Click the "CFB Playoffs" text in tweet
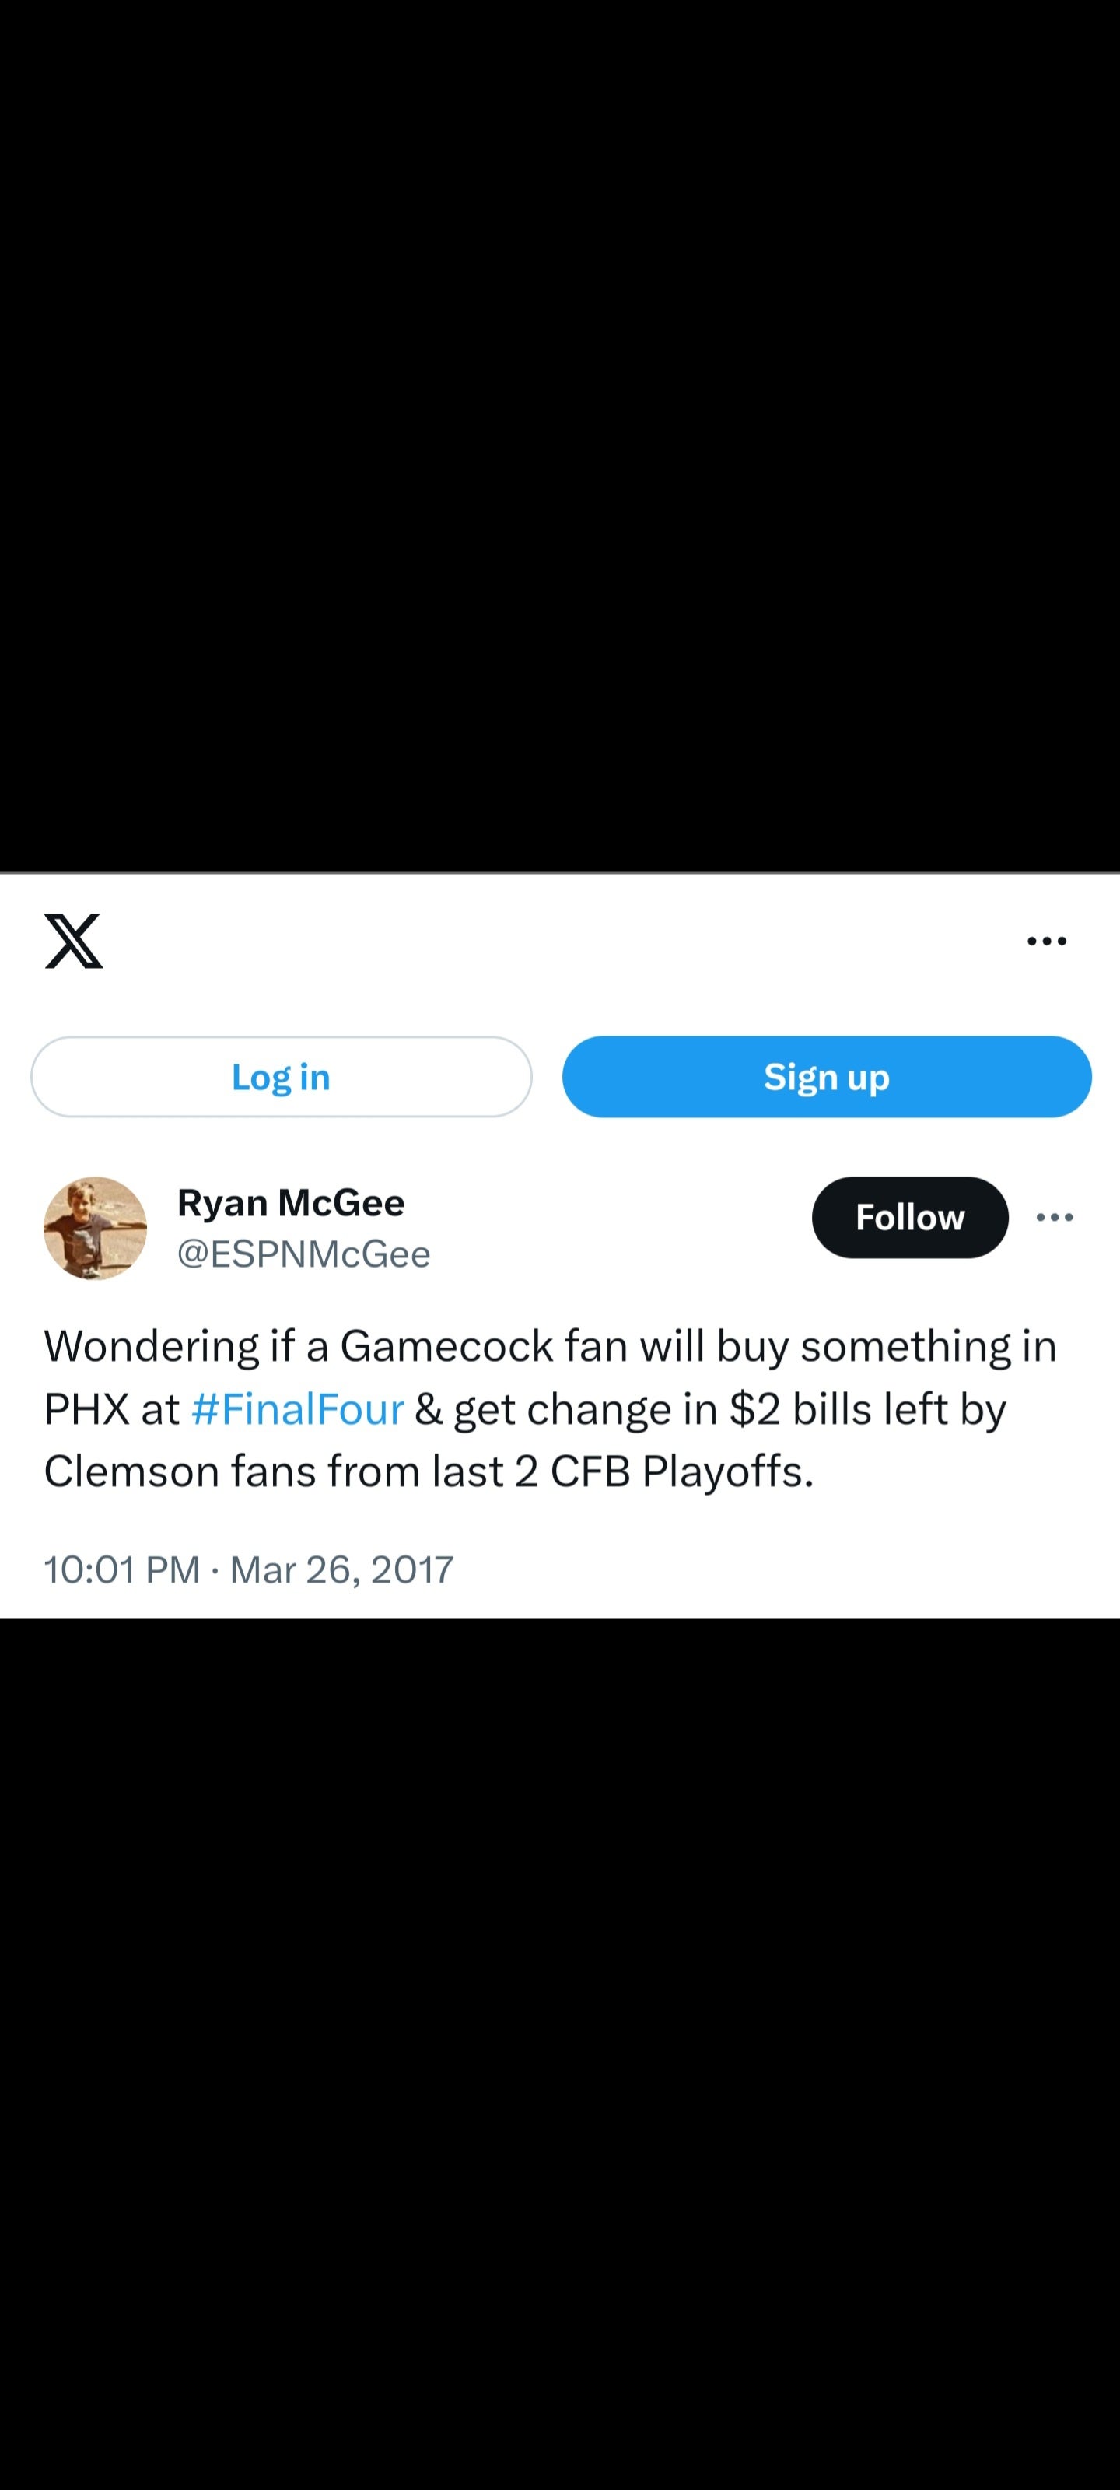The width and height of the screenshot is (1120, 2490). point(682,1471)
